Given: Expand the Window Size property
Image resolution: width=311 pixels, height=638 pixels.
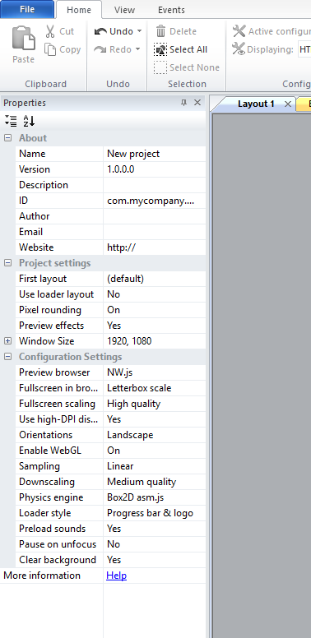Looking at the screenshot, I should (x=7, y=341).
